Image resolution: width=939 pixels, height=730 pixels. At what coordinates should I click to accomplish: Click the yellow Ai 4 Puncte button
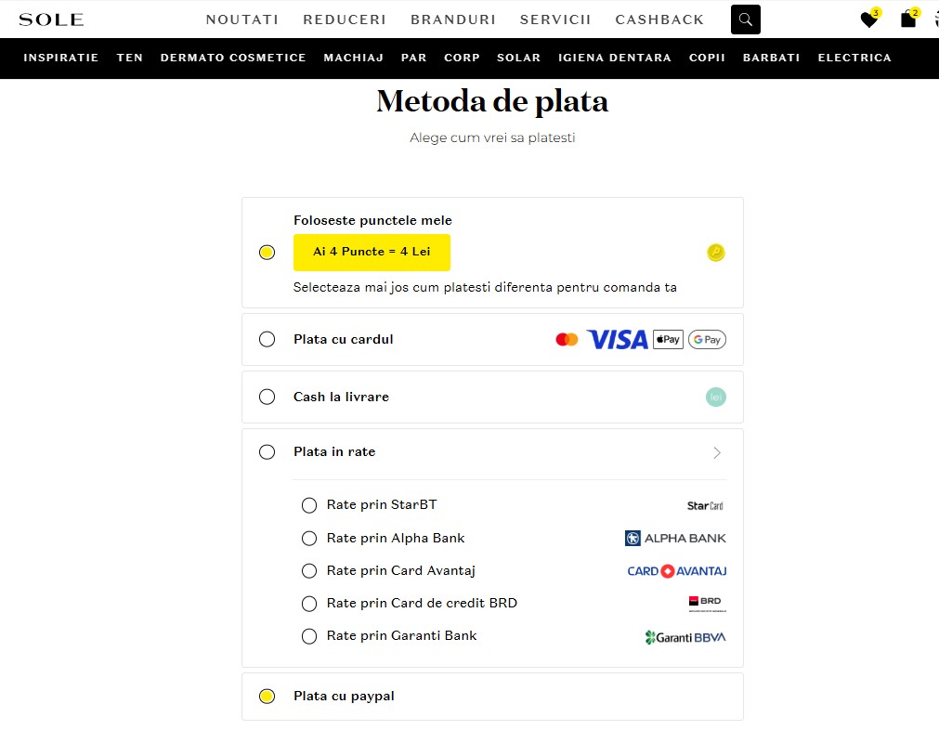coord(372,252)
